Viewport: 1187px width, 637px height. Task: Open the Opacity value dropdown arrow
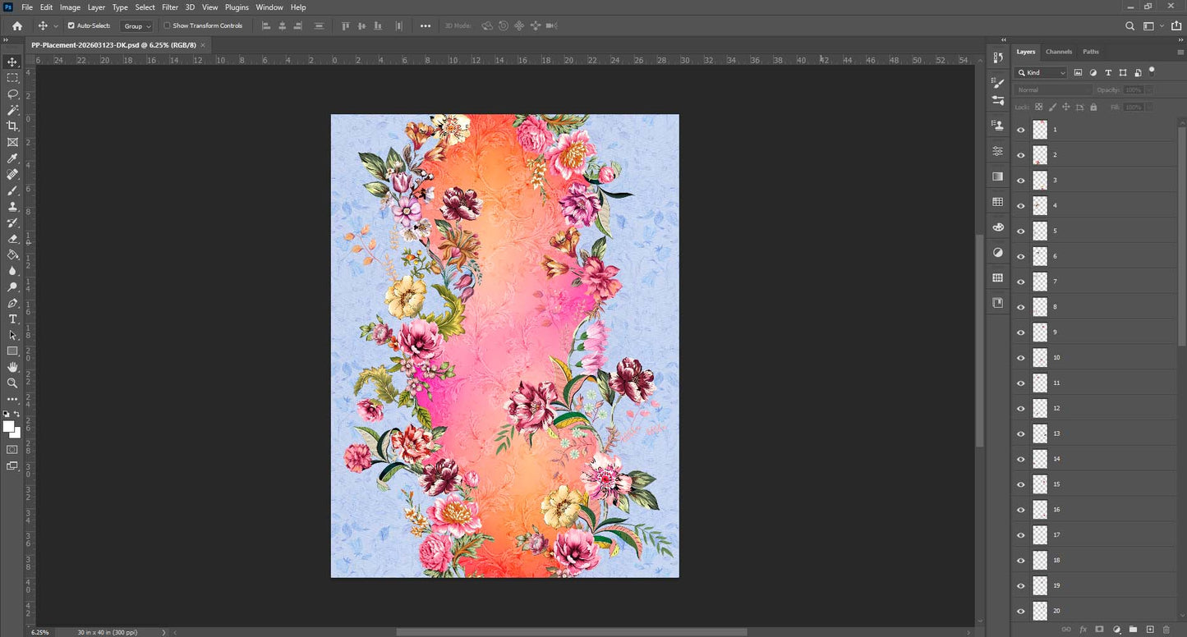[1150, 89]
